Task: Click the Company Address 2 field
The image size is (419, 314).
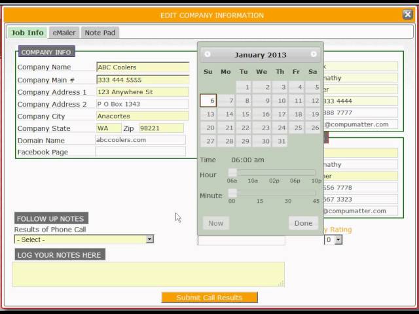Action: 142,104
